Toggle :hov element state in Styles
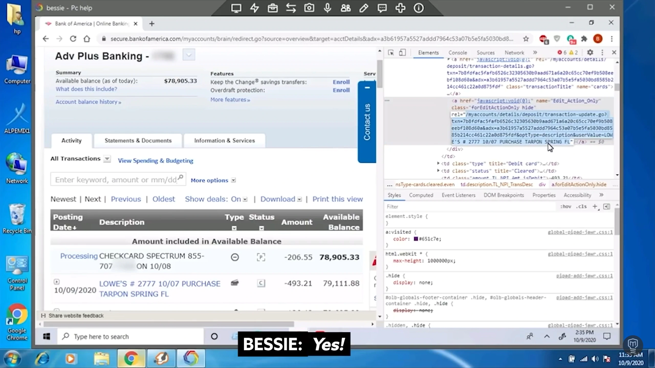The height and width of the screenshot is (368, 655). (x=565, y=206)
